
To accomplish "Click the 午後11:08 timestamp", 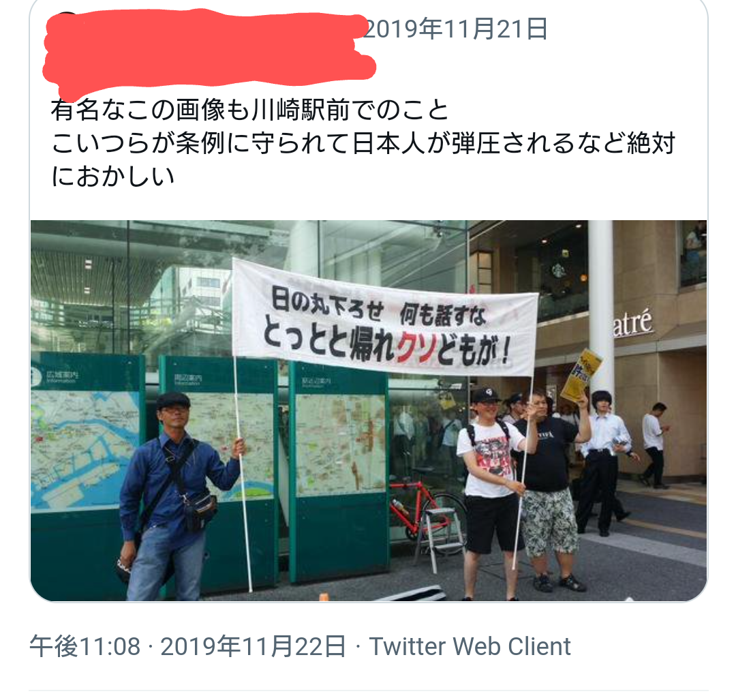I will [x=85, y=646].
